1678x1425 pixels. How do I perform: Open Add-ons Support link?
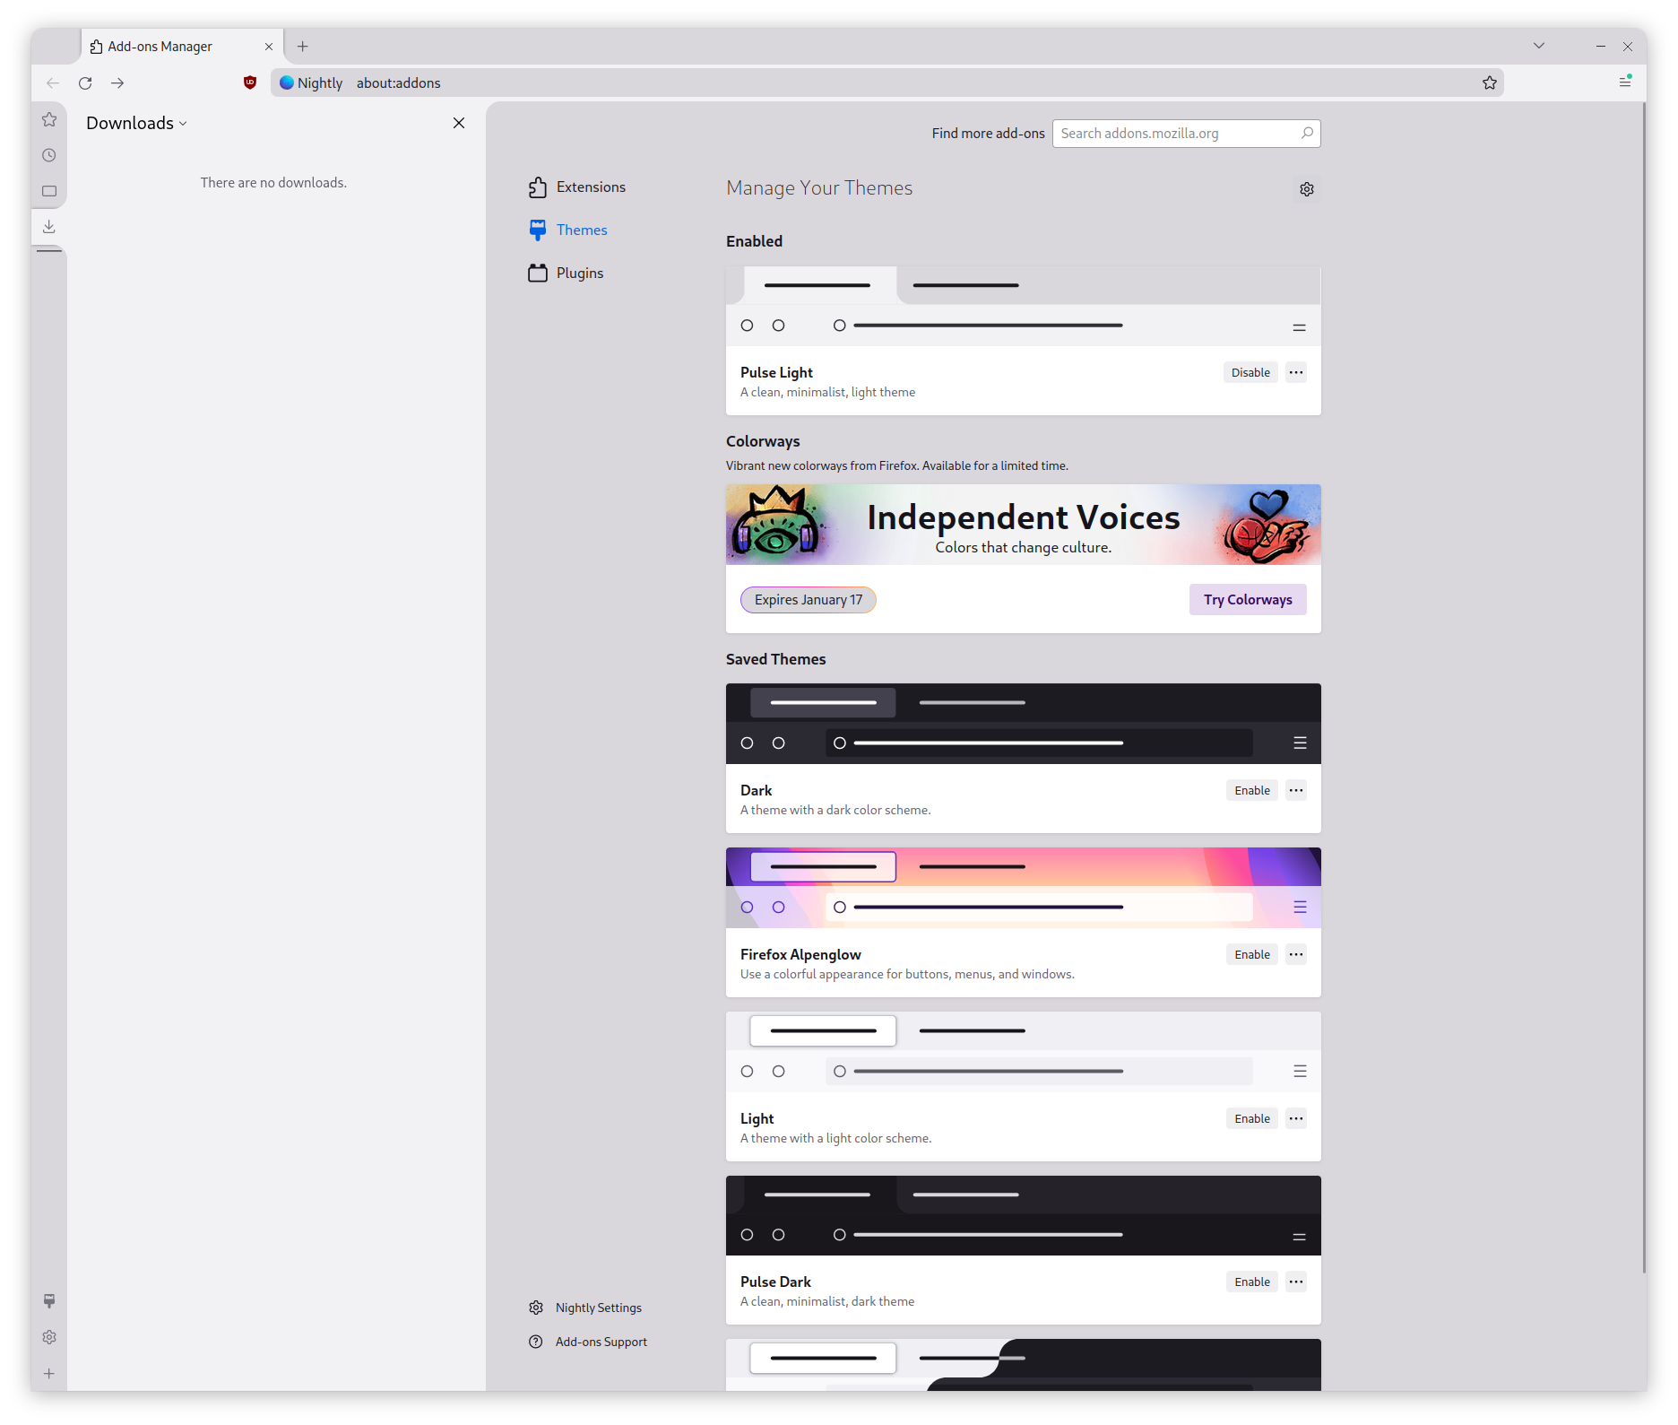point(588,1342)
